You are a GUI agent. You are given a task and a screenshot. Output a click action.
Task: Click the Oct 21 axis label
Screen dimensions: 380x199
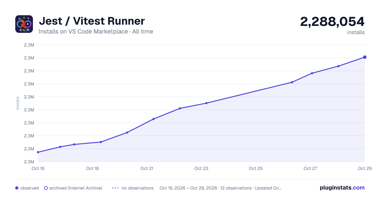coord(147,168)
